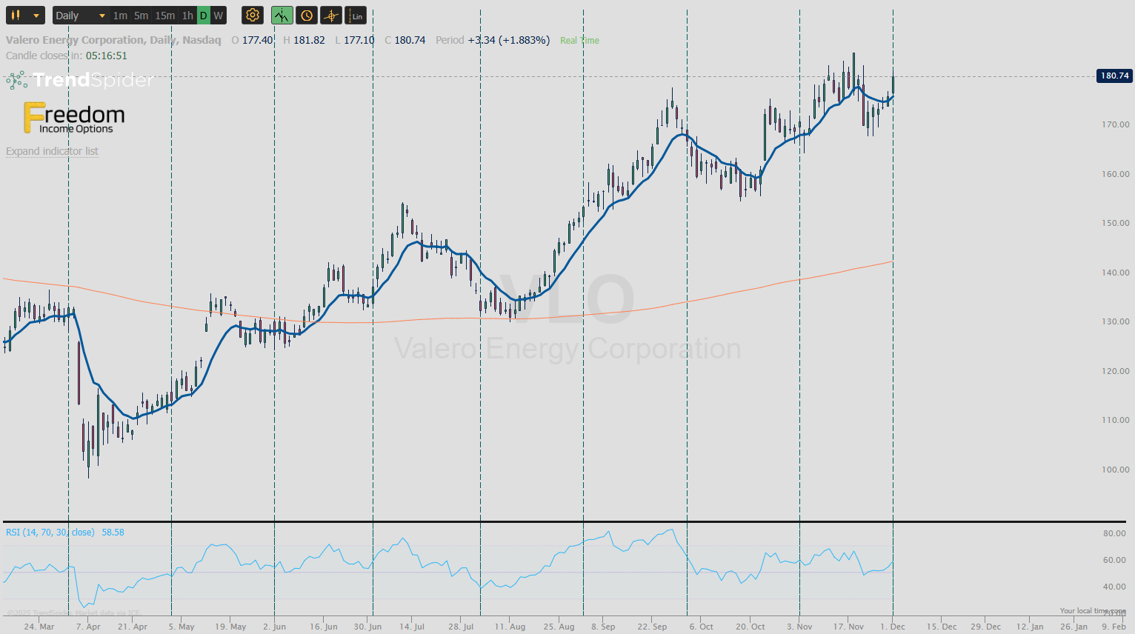Click the close price C 180.74
The height and width of the screenshot is (634, 1135).
405,40
